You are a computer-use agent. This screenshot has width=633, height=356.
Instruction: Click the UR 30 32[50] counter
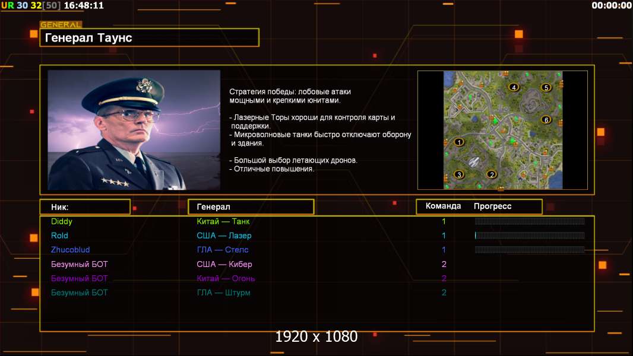[x=31, y=6]
